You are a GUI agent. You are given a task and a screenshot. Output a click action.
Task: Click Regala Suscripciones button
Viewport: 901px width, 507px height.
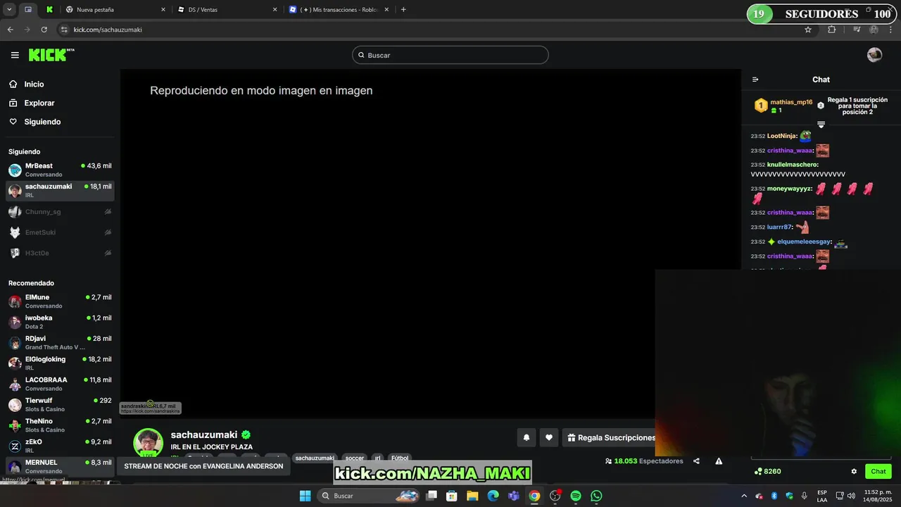pos(610,437)
